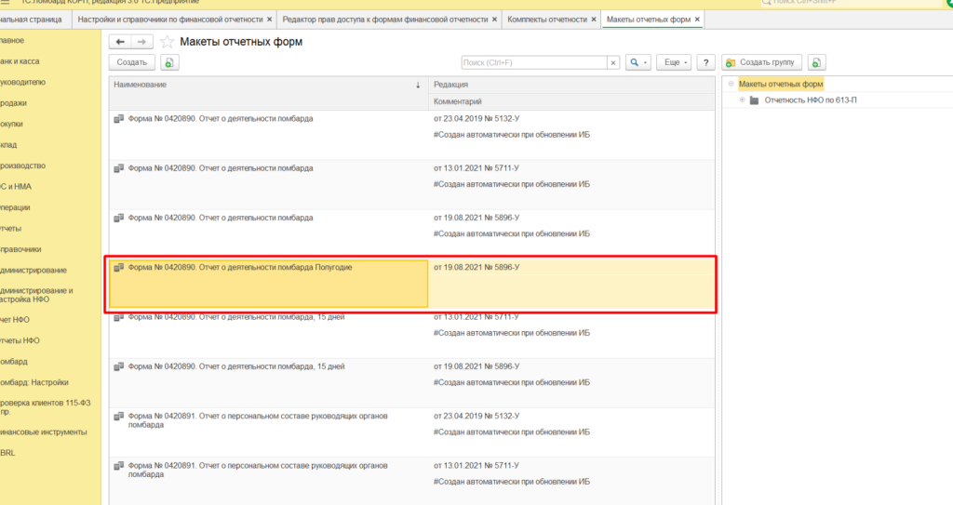Click icon of Форма № 0420891 first row

pos(118,415)
